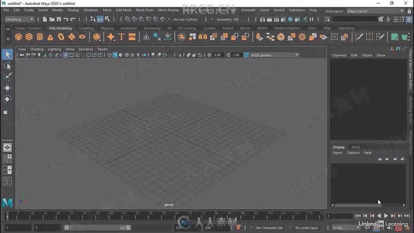Toggle pause viewport icon in status line
Viewport: 414px width, 233px height.
coord(312,19)
